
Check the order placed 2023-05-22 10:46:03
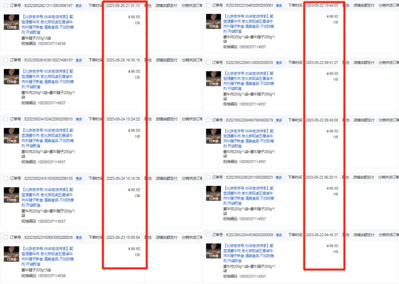tap(208, 5)
